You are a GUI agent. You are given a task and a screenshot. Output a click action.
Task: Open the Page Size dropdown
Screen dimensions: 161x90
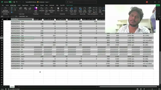[x=46, y=10]
